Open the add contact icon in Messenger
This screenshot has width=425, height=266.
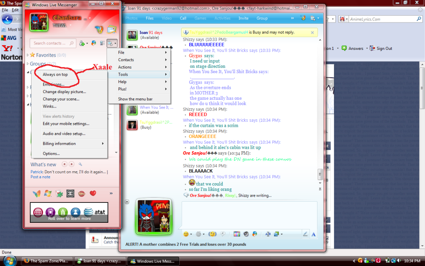pos(82,43)
